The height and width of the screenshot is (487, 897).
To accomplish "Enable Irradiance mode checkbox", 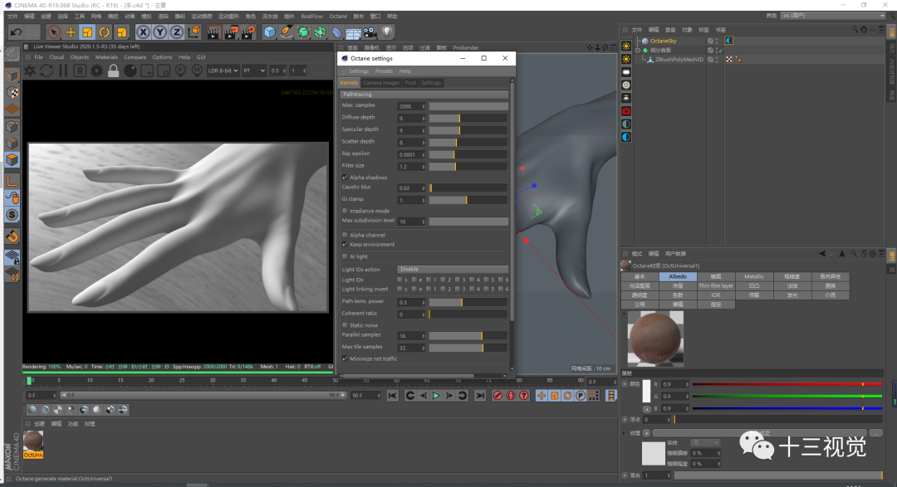I will point(345,211).
